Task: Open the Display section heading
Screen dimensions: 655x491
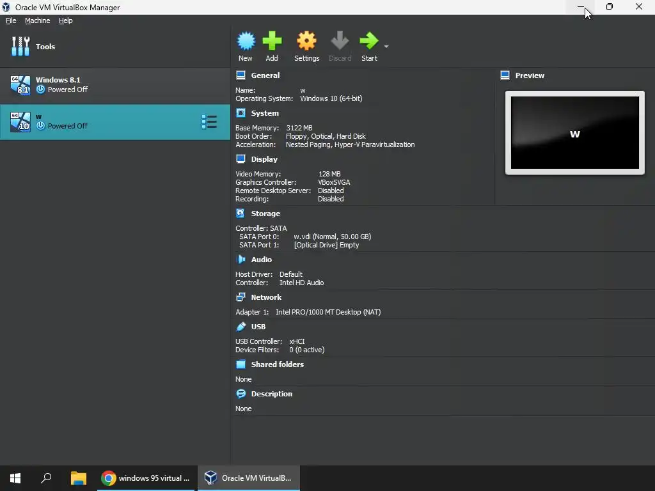Action: pos(264,159)
